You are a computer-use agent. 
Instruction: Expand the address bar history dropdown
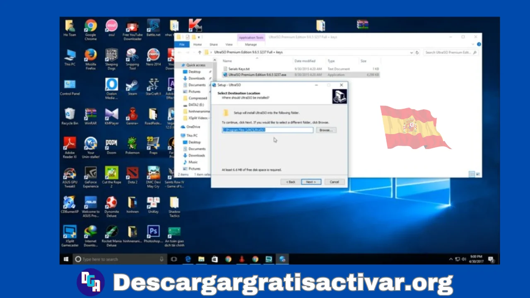(411, 53)
